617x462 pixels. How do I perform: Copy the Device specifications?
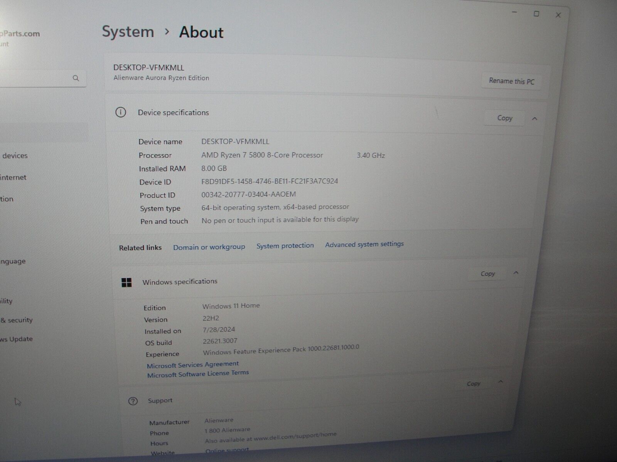[504, 118]
